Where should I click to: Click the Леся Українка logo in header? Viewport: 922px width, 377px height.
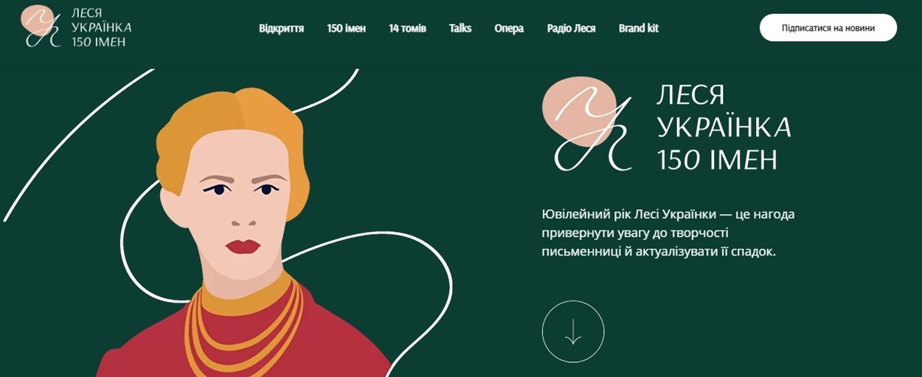point(78,27)
